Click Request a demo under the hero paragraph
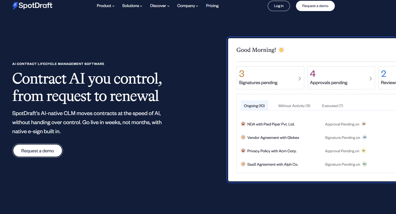The height and width of the screenshot is (214, 396). point(38,151)
